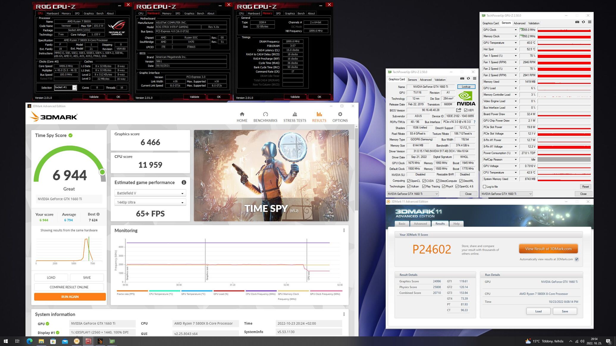The height and width of the screenshot is (346, 616).
Task: Open Stress Tests in 3DMark
Action: coord(294,117)
